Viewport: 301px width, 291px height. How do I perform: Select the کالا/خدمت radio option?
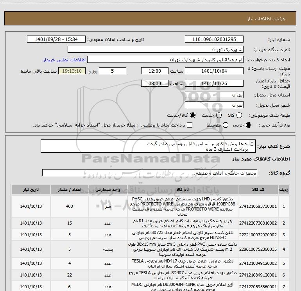point(193,115)
